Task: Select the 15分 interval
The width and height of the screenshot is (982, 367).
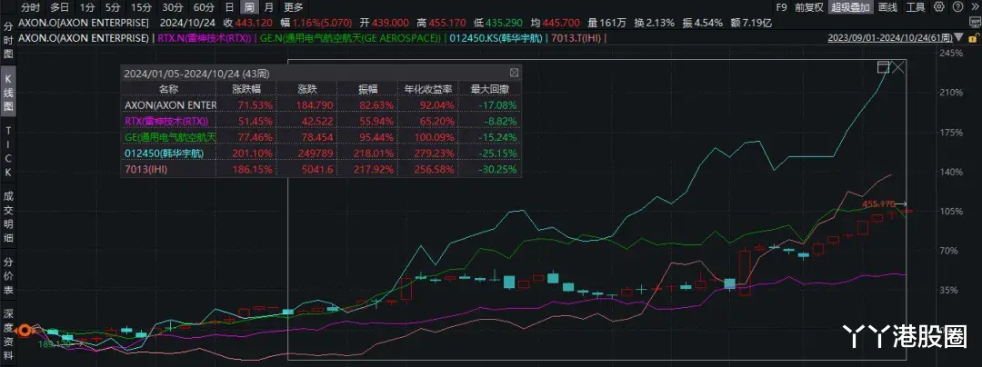Action: (x=141, y=7)
